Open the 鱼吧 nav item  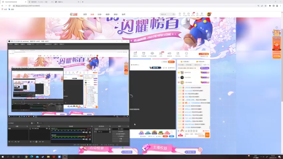coord(123,14)
